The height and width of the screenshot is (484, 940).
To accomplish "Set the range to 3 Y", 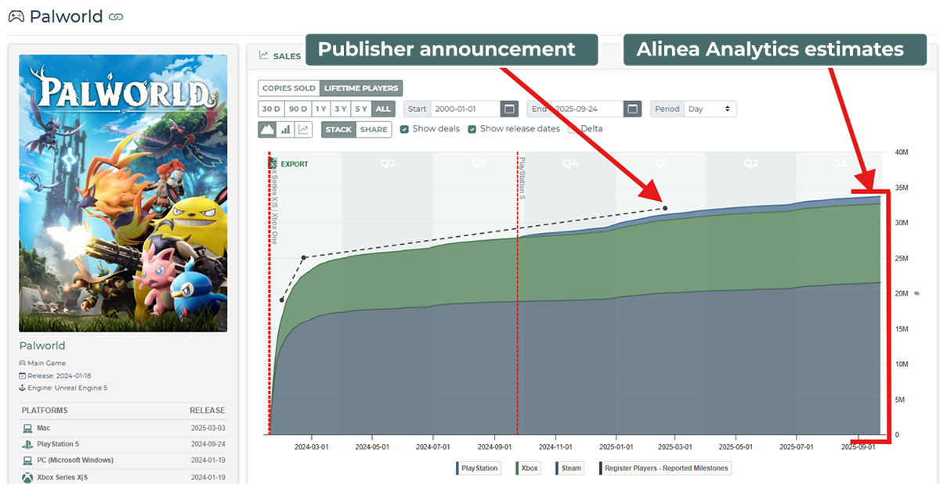I will pyautogui.click(x=340, y=109).
